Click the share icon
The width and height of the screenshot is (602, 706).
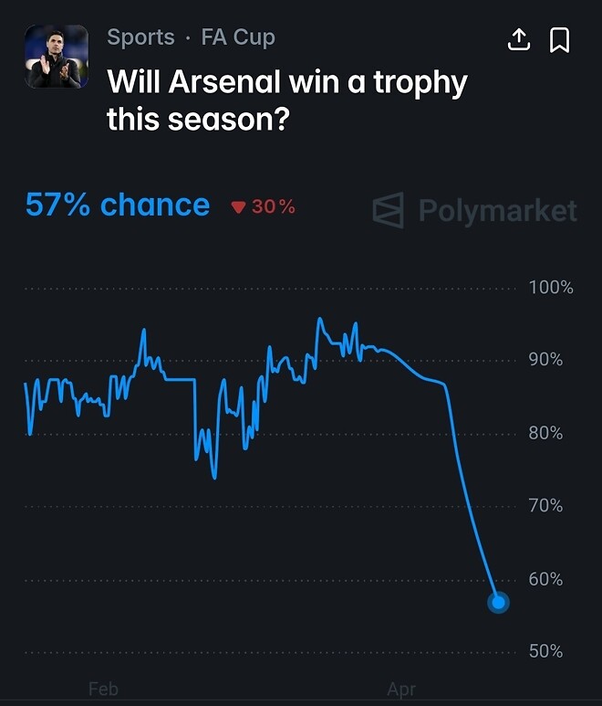coord(518,40)
